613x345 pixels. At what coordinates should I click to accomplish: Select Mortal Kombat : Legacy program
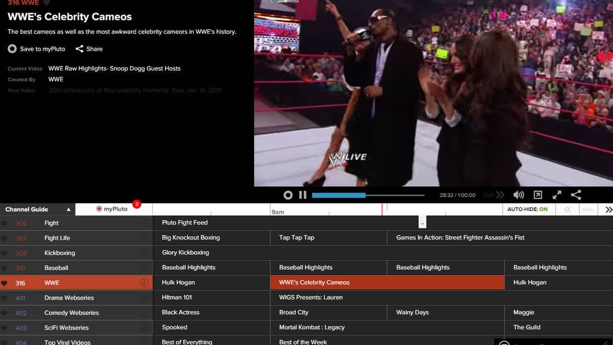click(x=387, y=328)
